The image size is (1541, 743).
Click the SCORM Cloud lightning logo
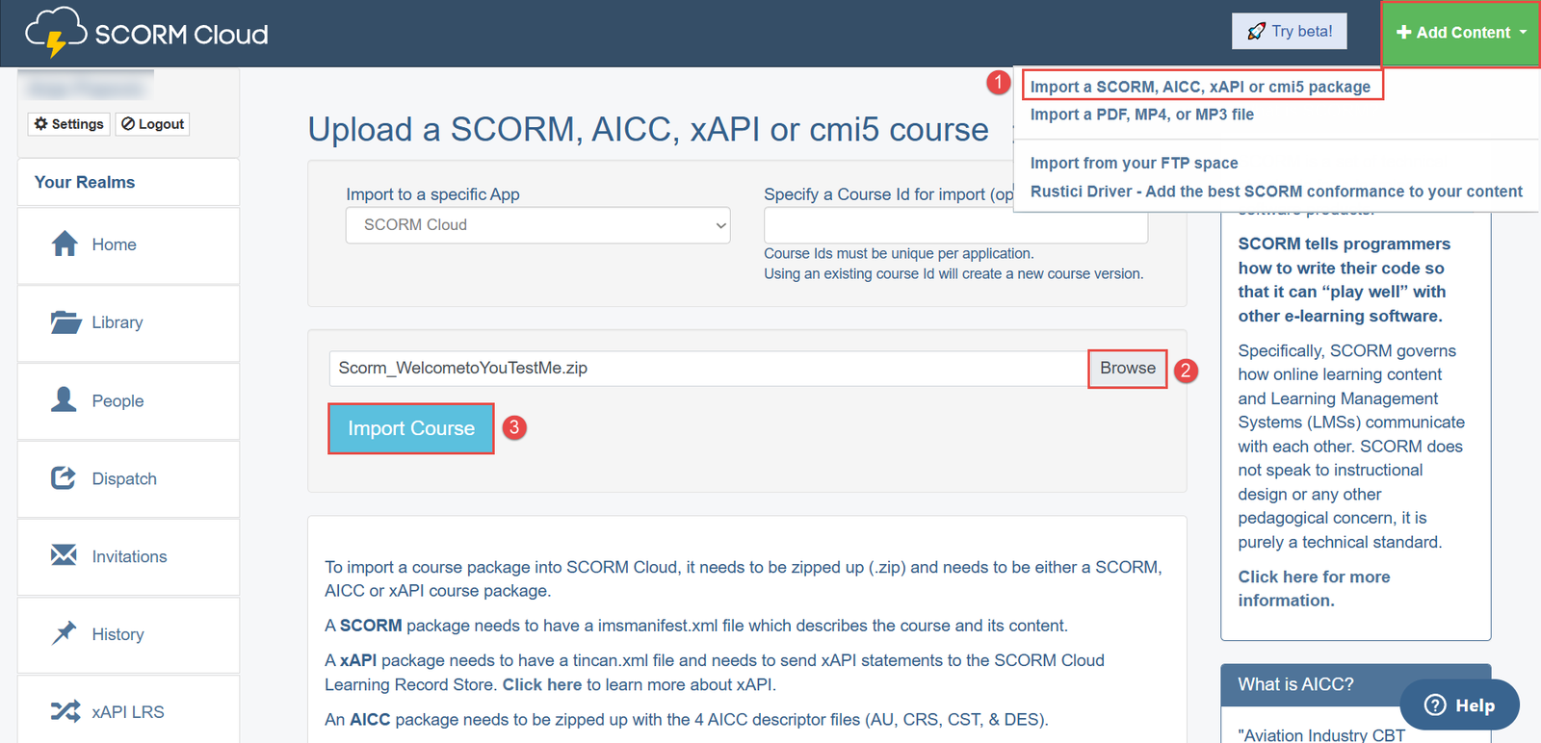(x=56, y=33)
